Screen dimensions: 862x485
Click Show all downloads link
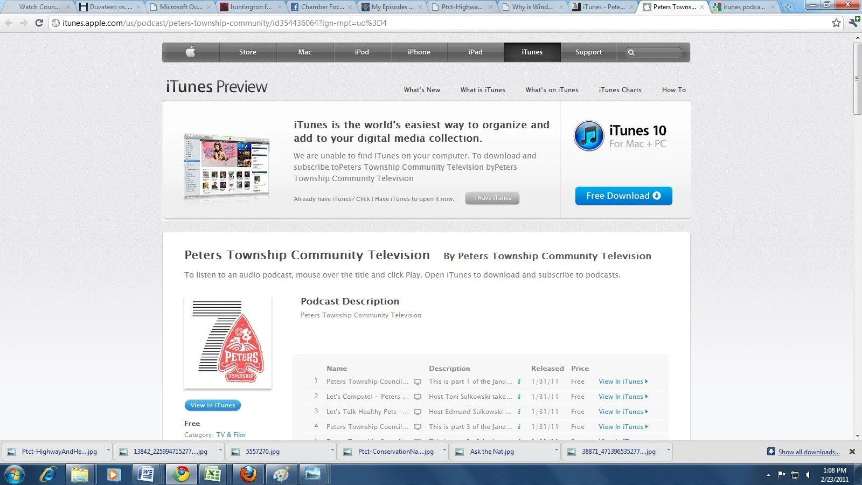809,452
